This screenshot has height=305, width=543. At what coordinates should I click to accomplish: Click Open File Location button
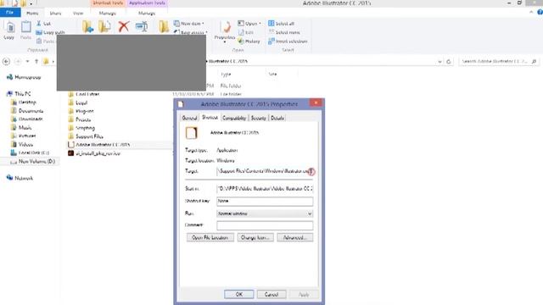pos(210,237)
